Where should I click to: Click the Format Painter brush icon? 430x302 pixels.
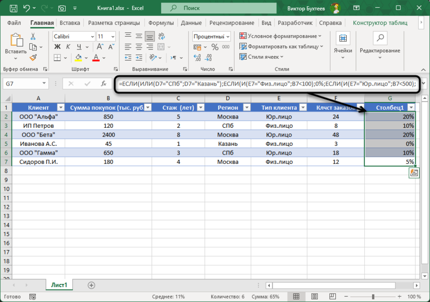33,58
